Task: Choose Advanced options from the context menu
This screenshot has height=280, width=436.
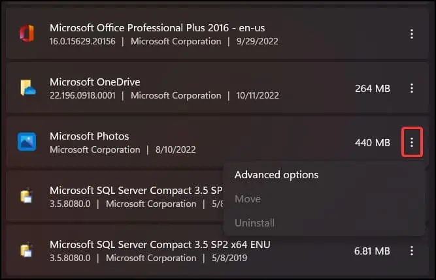Action: point(277,175)
